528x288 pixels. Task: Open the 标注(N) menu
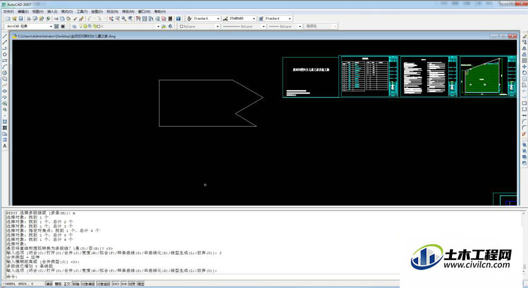point(112,12)
